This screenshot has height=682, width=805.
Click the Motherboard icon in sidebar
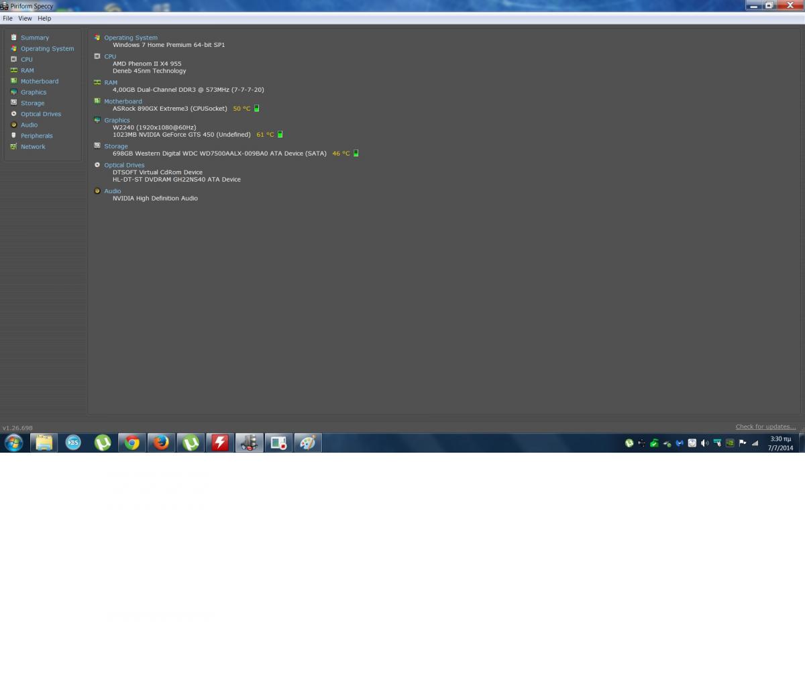[x=13, y=80]
